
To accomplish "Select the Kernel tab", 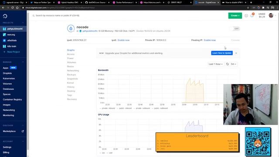I will (70, 83).
